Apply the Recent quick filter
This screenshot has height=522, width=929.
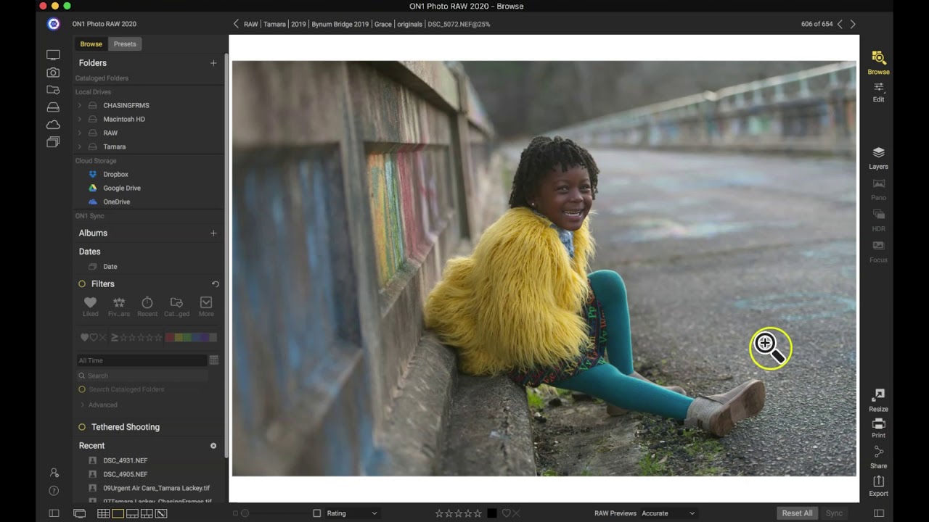(147, 307)
